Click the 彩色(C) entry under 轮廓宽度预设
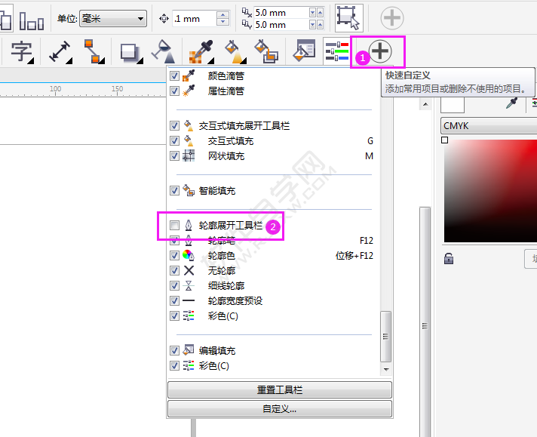Image resolution: width=537 pixels, height=437 pixels. tap(272, 315)
